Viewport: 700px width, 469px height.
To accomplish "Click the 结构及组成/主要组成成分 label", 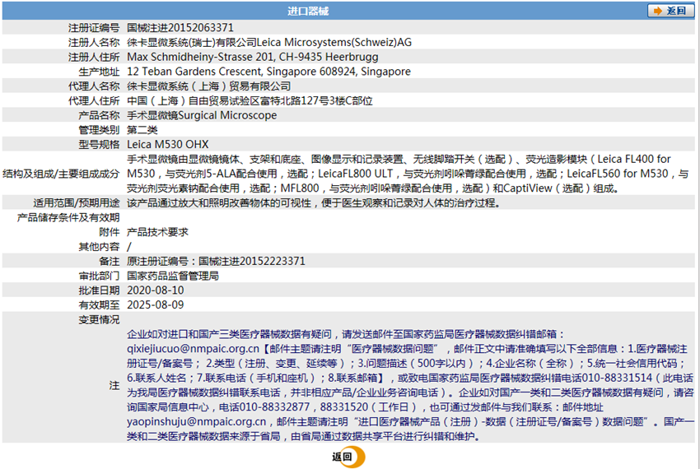I will (x=61, y=174).
